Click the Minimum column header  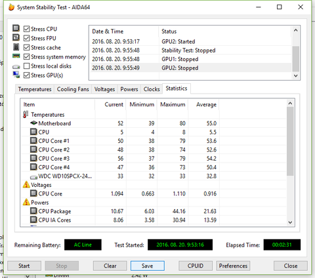142,104
